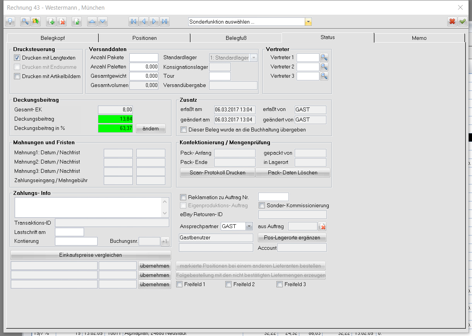Viewport: 472px width, 336px height.
Task: Click the delete document icon with red X
Action: point(62,22)
